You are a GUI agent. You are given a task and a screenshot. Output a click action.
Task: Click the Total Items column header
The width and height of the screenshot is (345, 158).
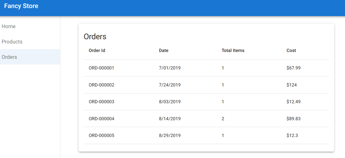(x=233, y=50)
